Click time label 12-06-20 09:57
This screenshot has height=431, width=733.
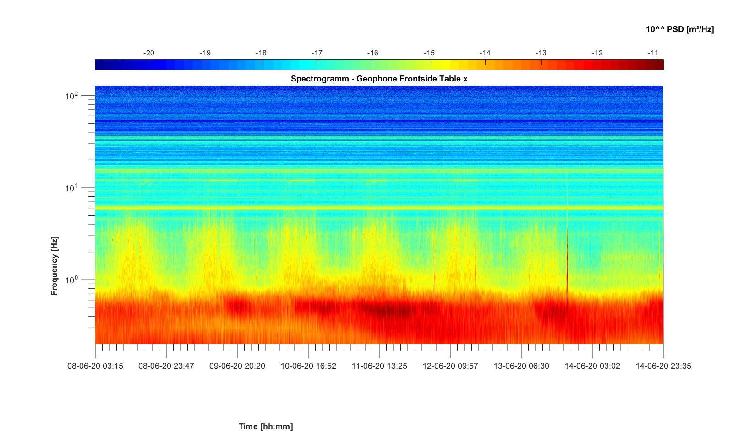point(450,366)
